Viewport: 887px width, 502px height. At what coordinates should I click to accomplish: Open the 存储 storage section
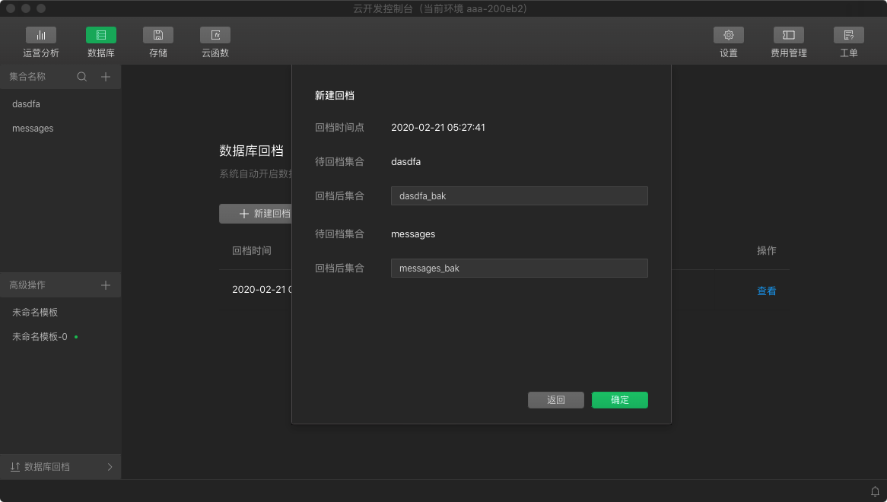pyautogui.click(x=157, y=42)
